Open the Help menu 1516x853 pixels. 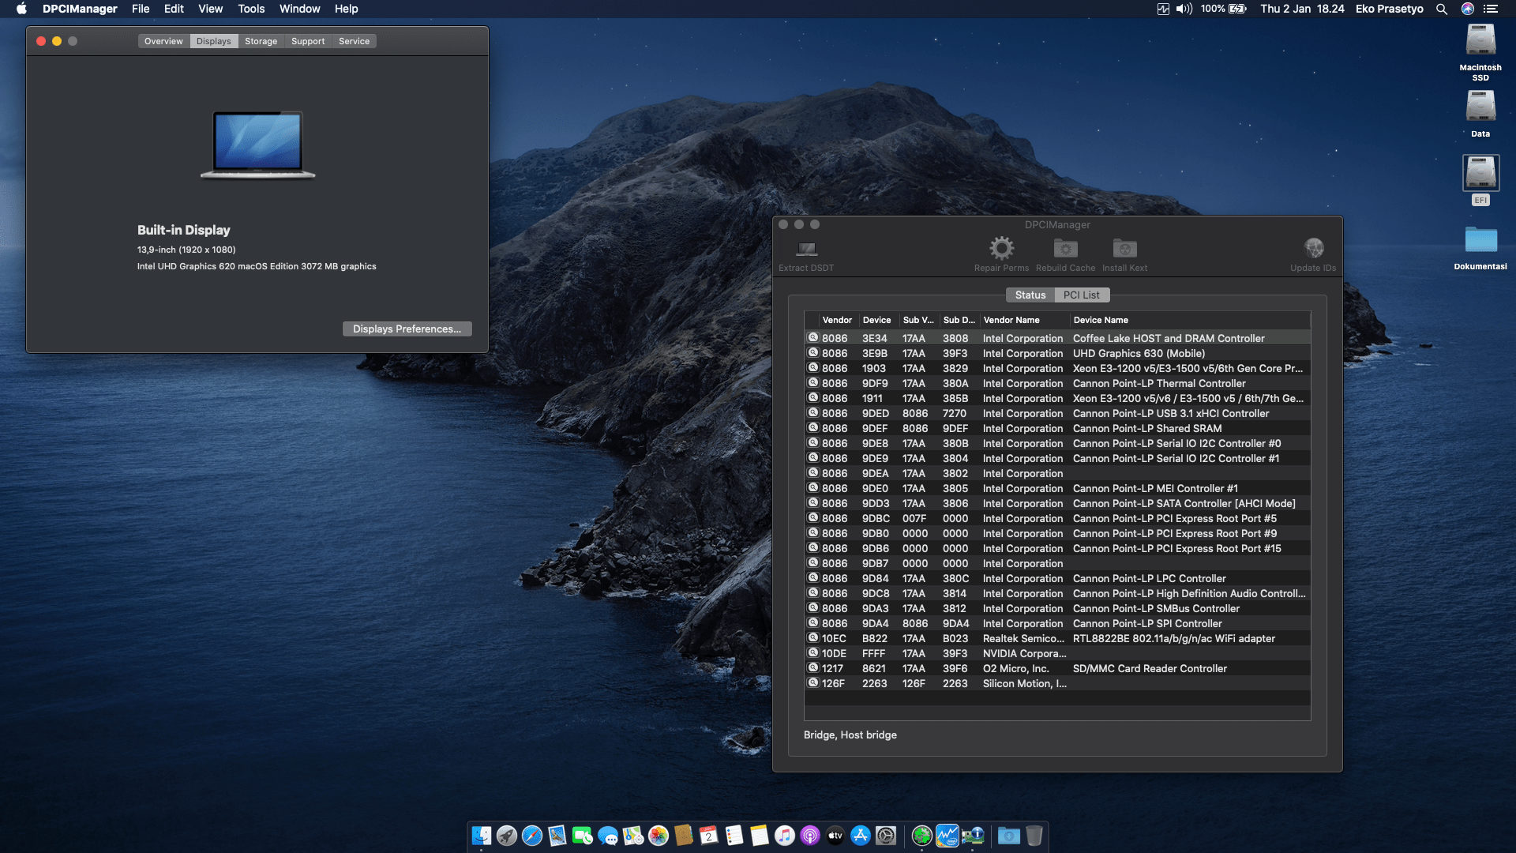point(347,9)
